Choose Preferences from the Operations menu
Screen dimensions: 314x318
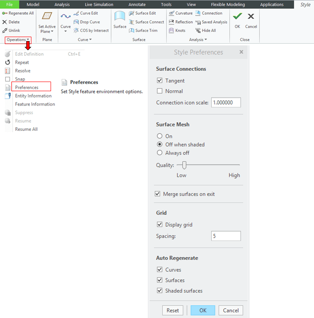27,87
